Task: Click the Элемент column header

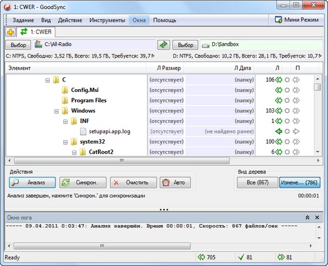Action: click(76, 68)
